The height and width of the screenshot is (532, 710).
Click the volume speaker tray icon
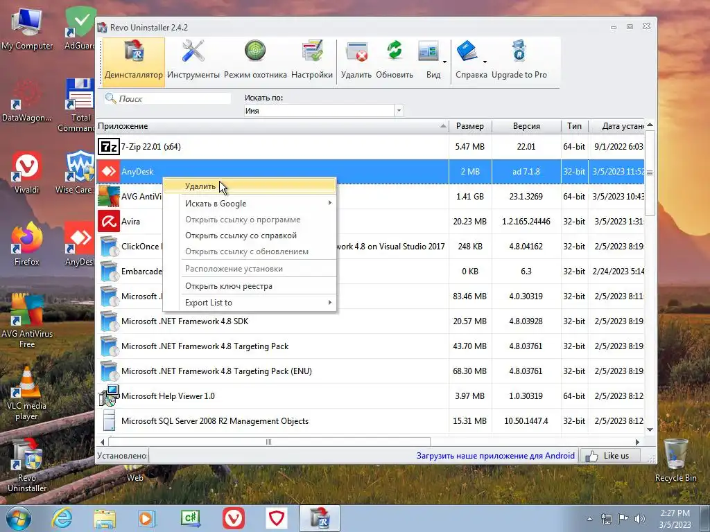pos(640,519)
